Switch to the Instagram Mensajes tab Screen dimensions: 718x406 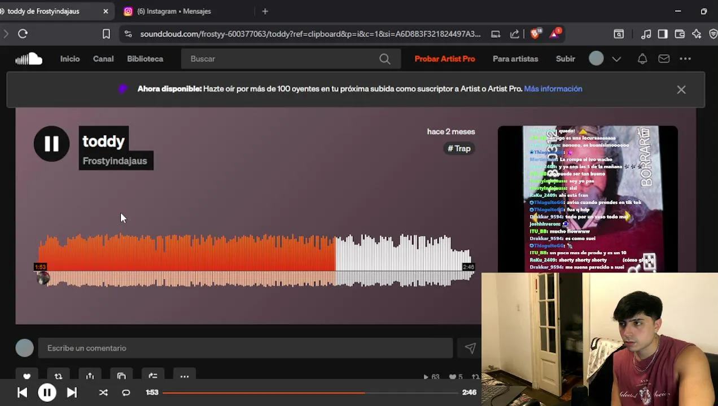pyautogui.click(x=174, y=11)
